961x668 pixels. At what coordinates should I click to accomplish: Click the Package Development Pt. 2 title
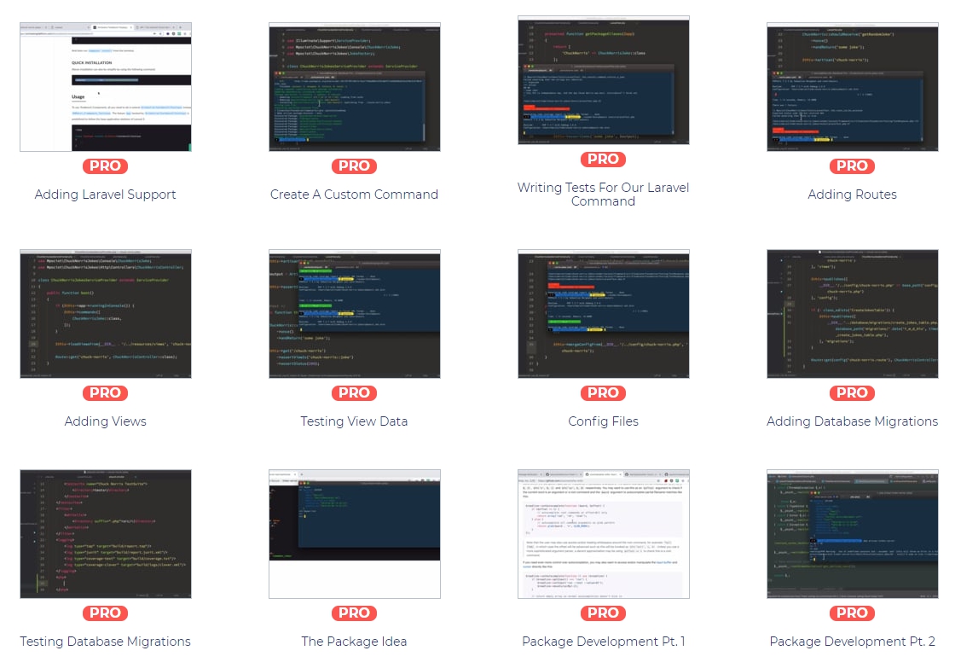click(x=852, y=642)
